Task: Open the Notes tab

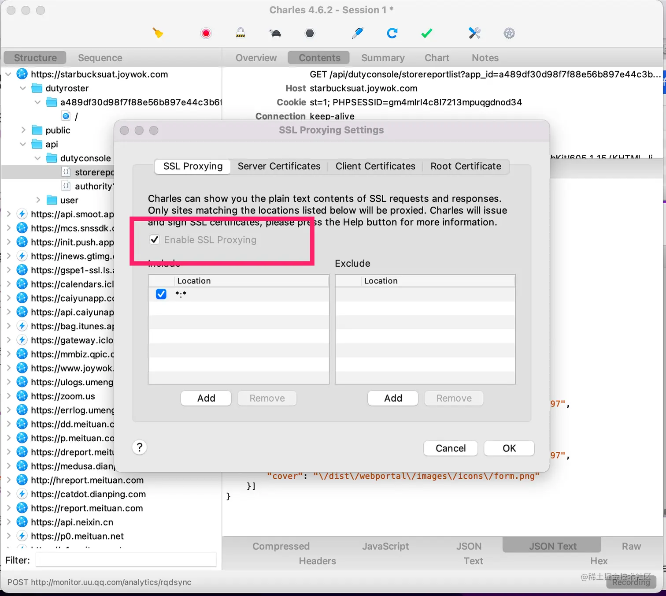Action: pos(485,58)
